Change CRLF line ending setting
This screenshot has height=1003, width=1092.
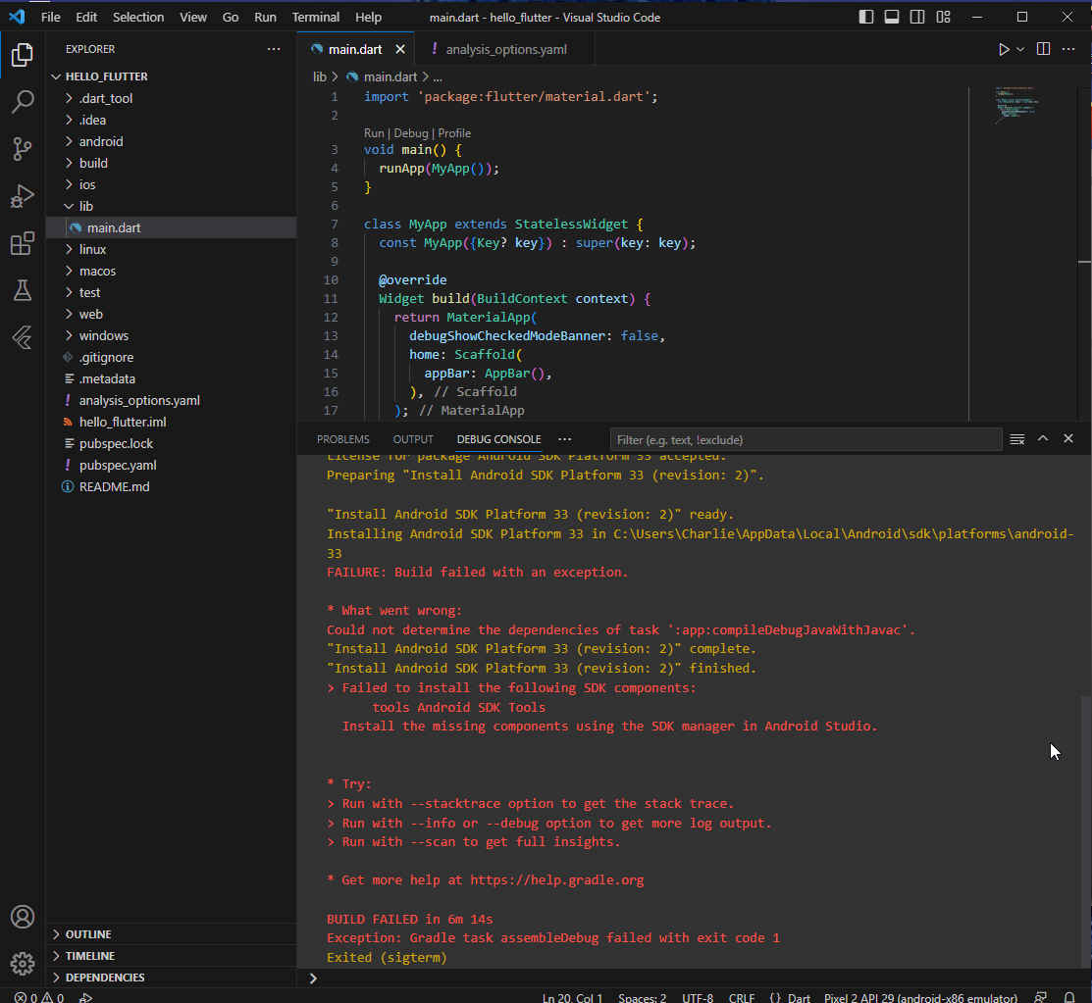click(741, 997)
